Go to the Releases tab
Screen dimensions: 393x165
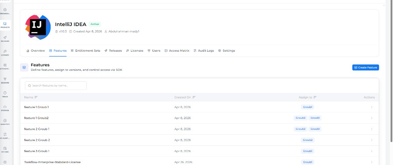[x=113, y=51]
